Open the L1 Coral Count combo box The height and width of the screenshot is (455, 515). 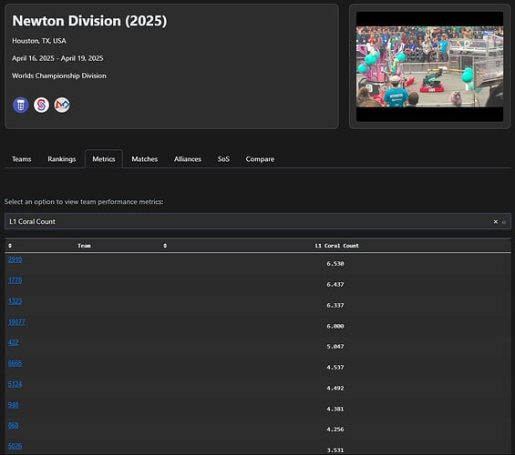[x=257, y=221]
